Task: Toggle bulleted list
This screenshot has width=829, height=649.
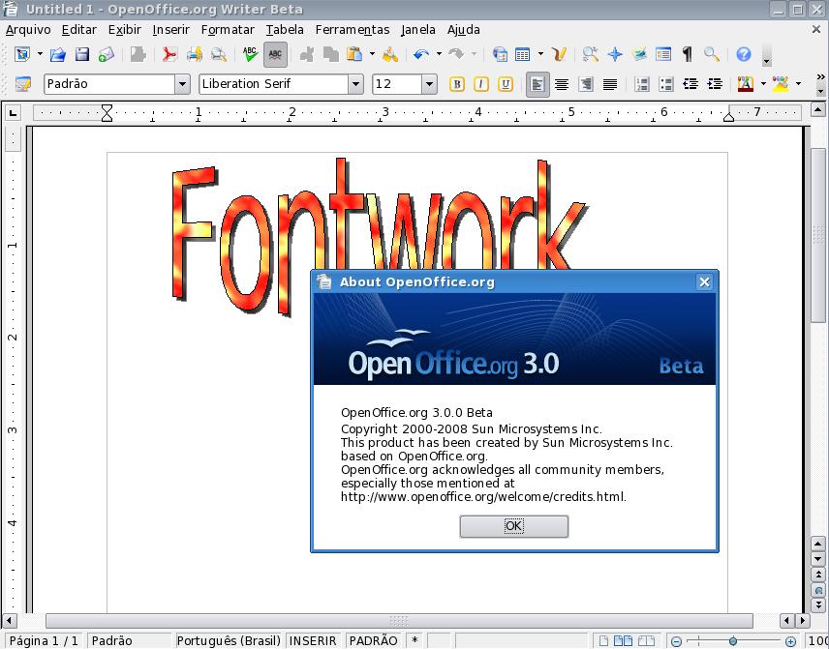Action: pos(666,84)
